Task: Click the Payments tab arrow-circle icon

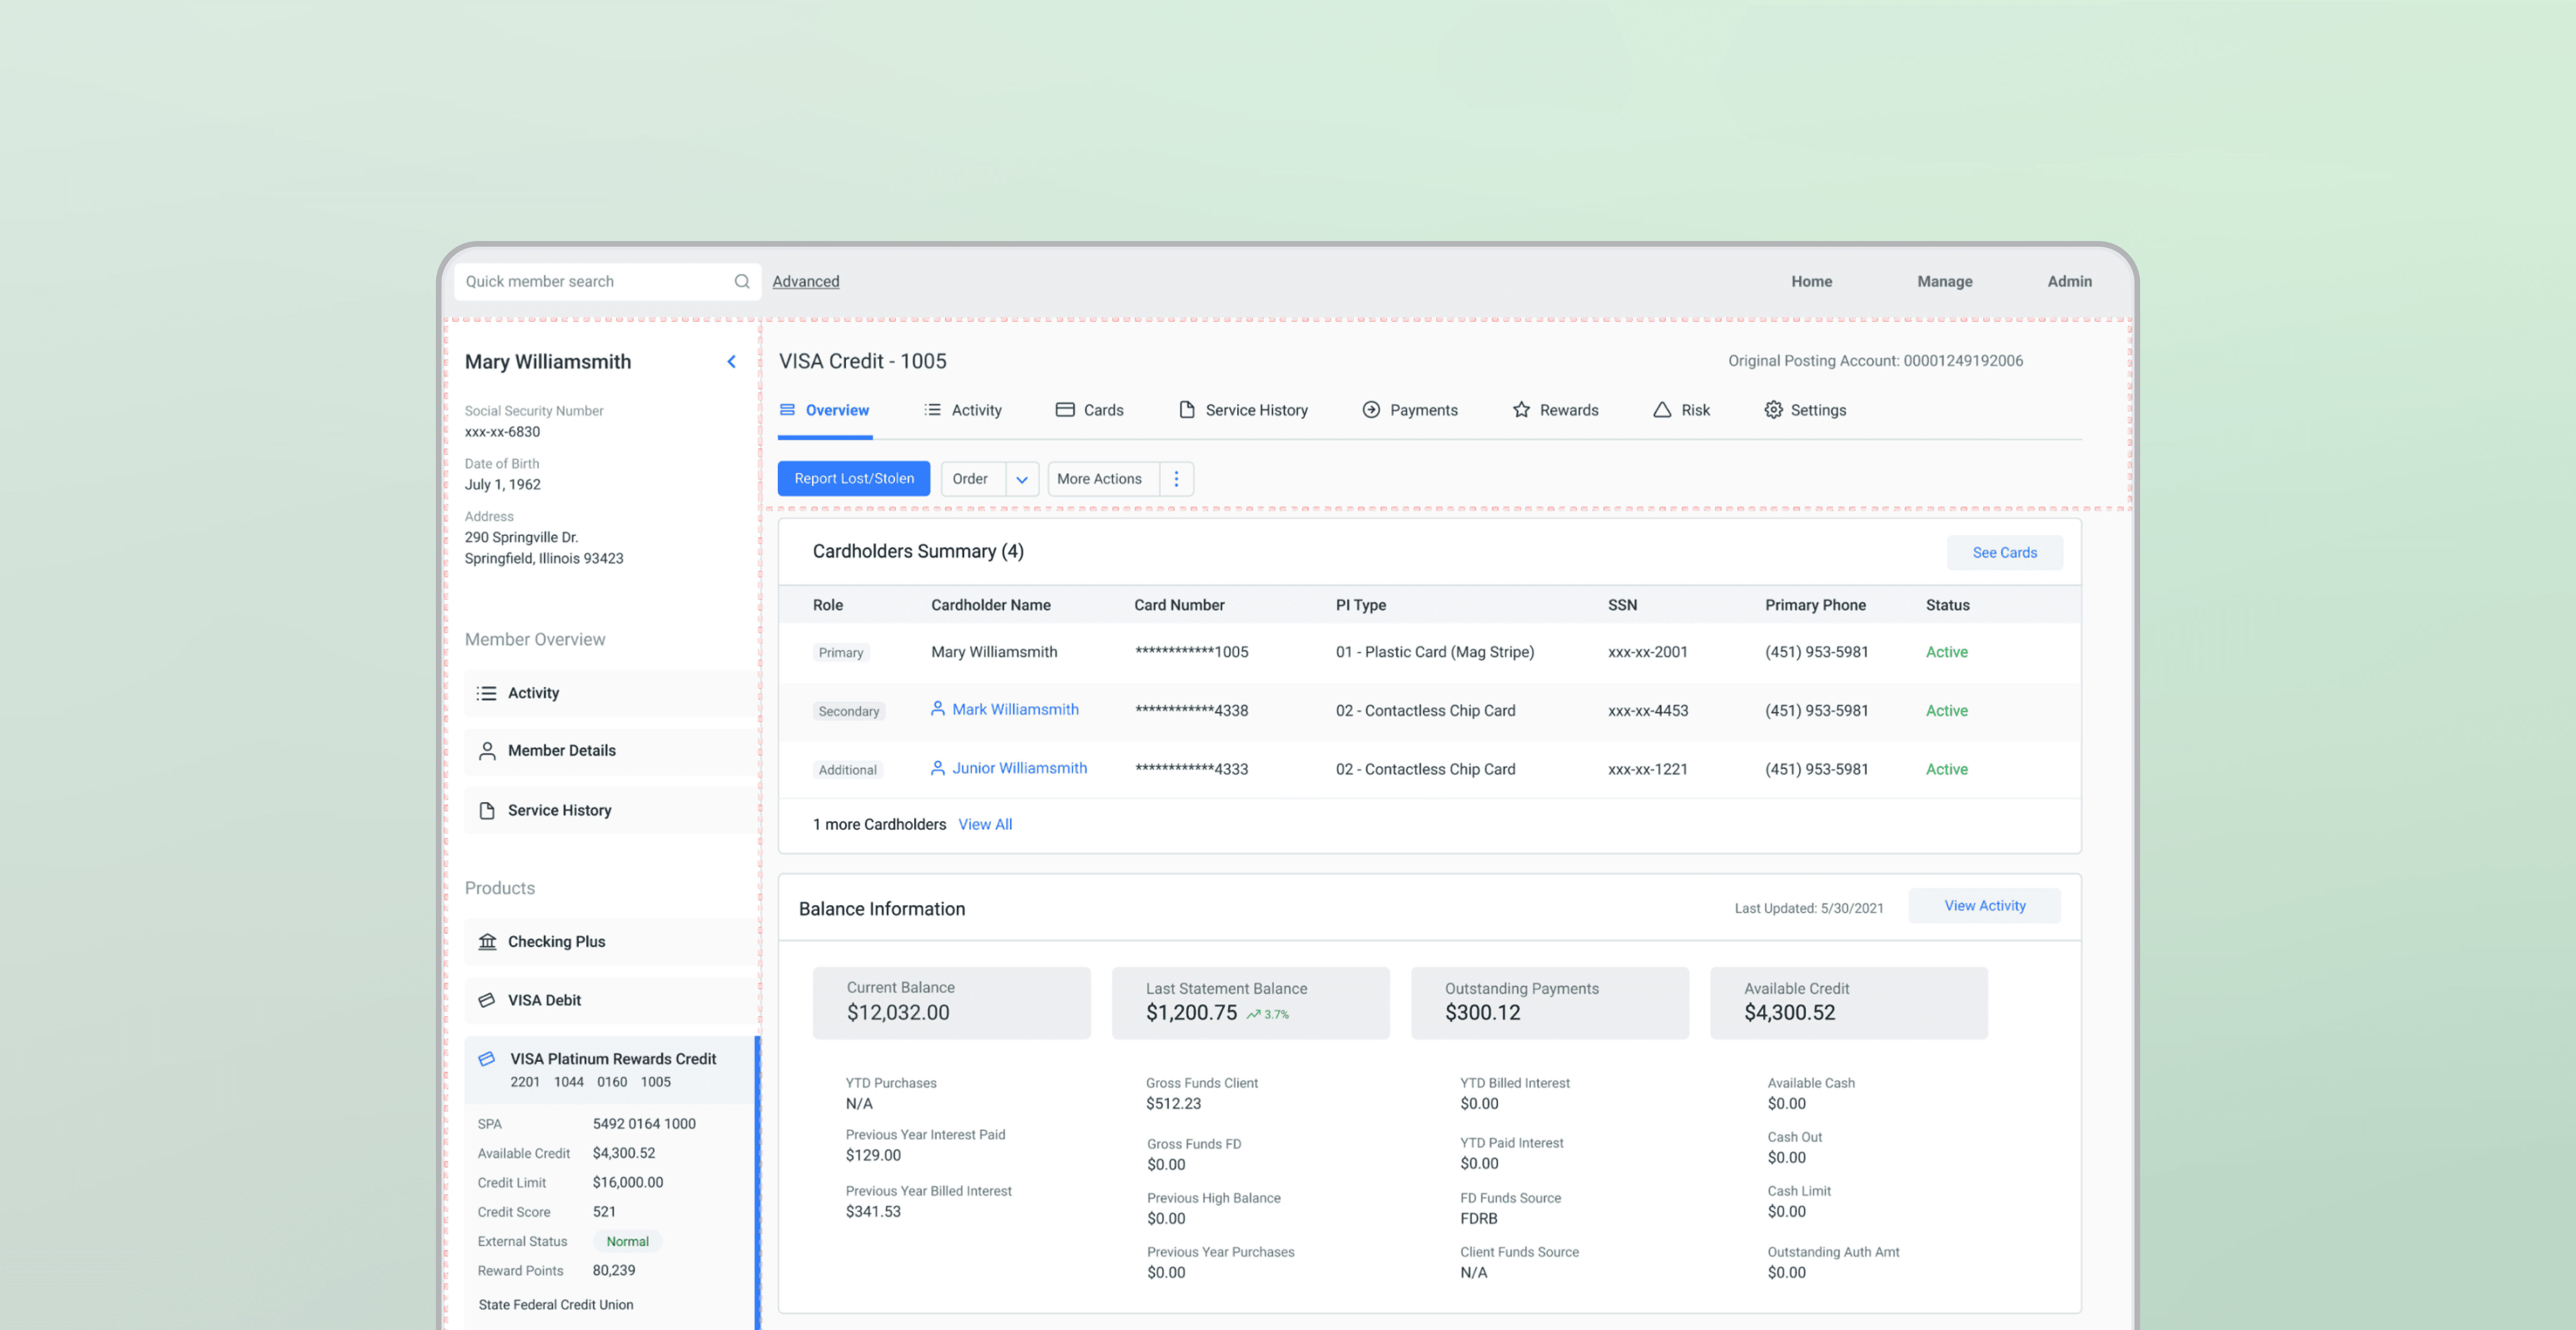Action: [1371, 410]
